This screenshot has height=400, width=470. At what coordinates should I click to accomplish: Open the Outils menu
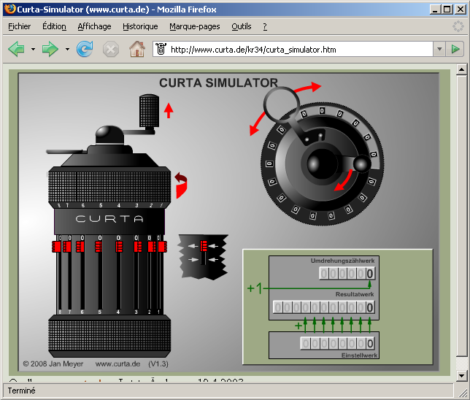pyautogui.click(x=242, y=26)
